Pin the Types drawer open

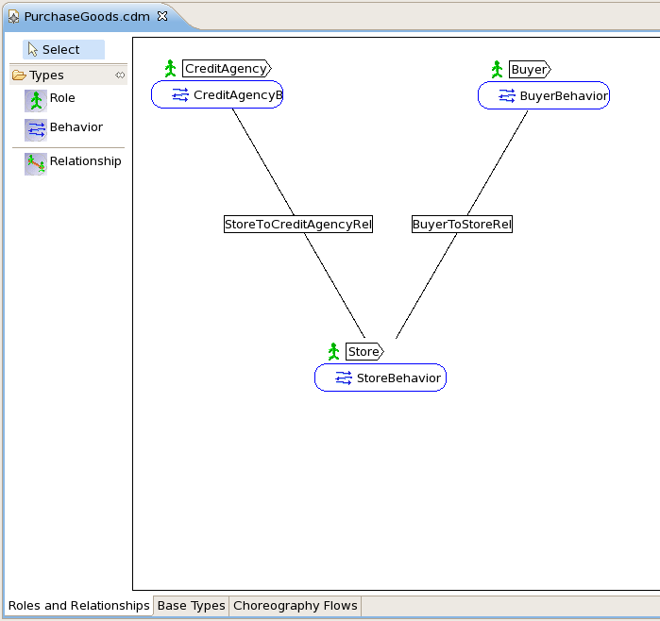pos(120,76)
